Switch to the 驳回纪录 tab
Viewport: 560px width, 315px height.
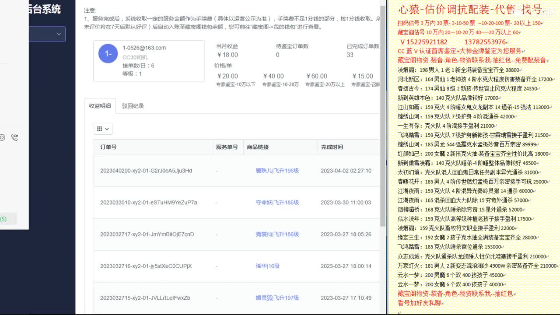coord(133,106)
